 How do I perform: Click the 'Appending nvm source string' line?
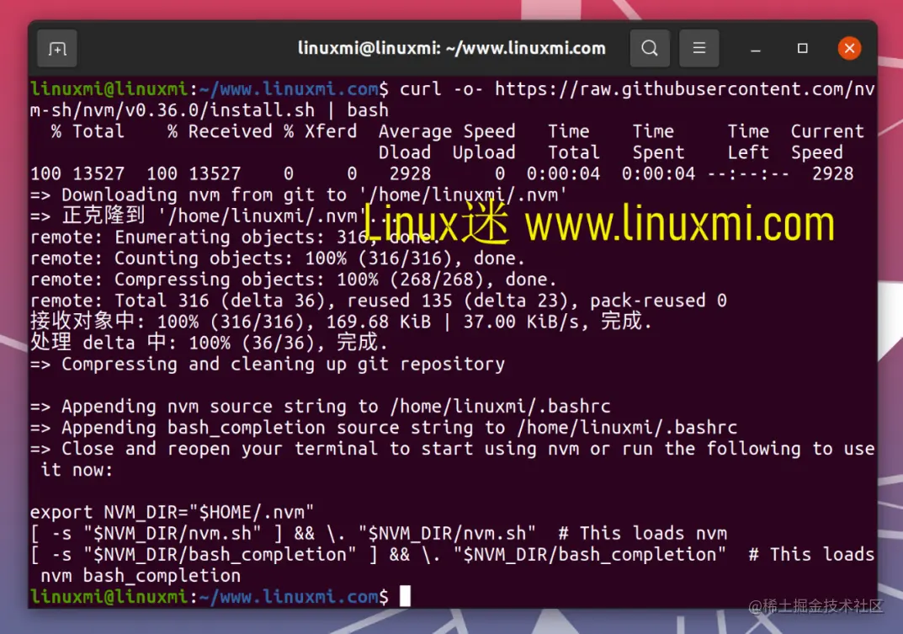click(x=320, y=407)
